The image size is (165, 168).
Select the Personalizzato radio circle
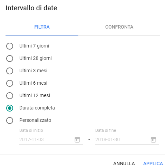[x=10, y=120]
